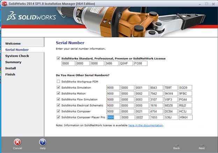This screenshot has height=153, width=218.
Task: Click the Electrical Schematic field containing MDZ8
Action: tap(171, 106)
